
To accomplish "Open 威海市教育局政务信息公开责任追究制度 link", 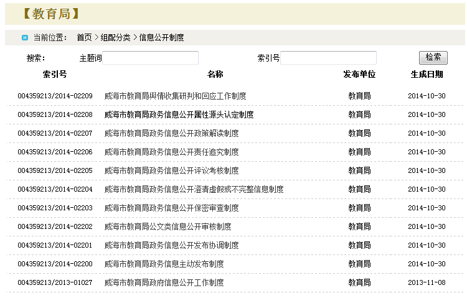I will click(x=171, y=152).
